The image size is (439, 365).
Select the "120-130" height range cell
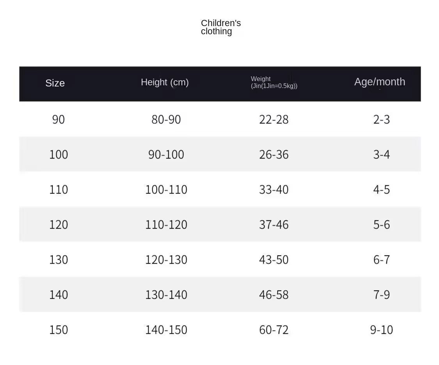point(166,259)
